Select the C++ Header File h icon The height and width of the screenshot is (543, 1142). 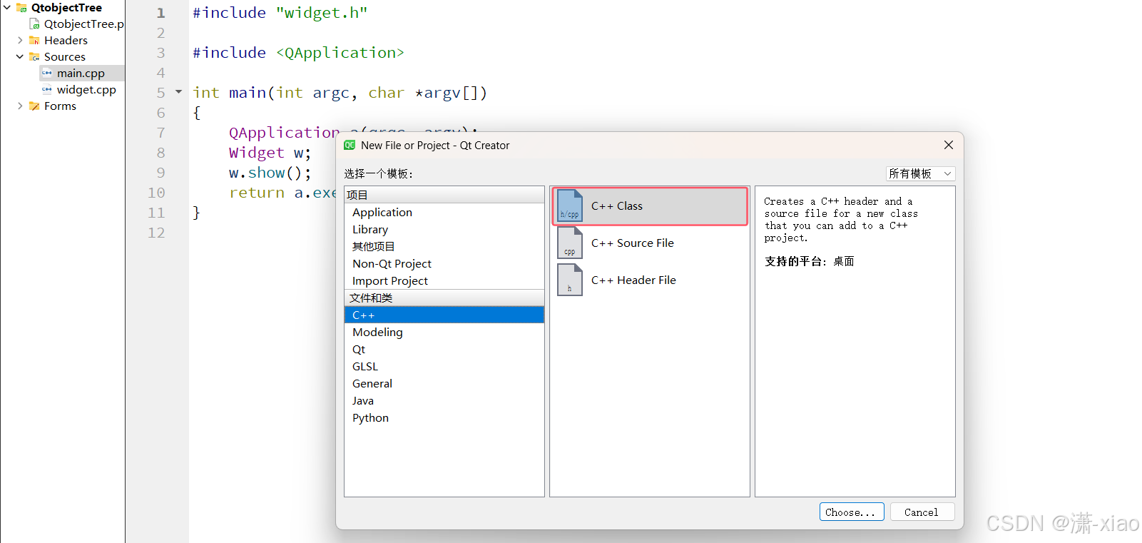[570, 280]
